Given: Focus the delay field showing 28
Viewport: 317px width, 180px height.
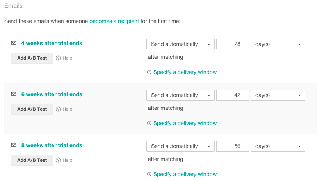Looking at the screenshot, I should (x=233, y=44).
